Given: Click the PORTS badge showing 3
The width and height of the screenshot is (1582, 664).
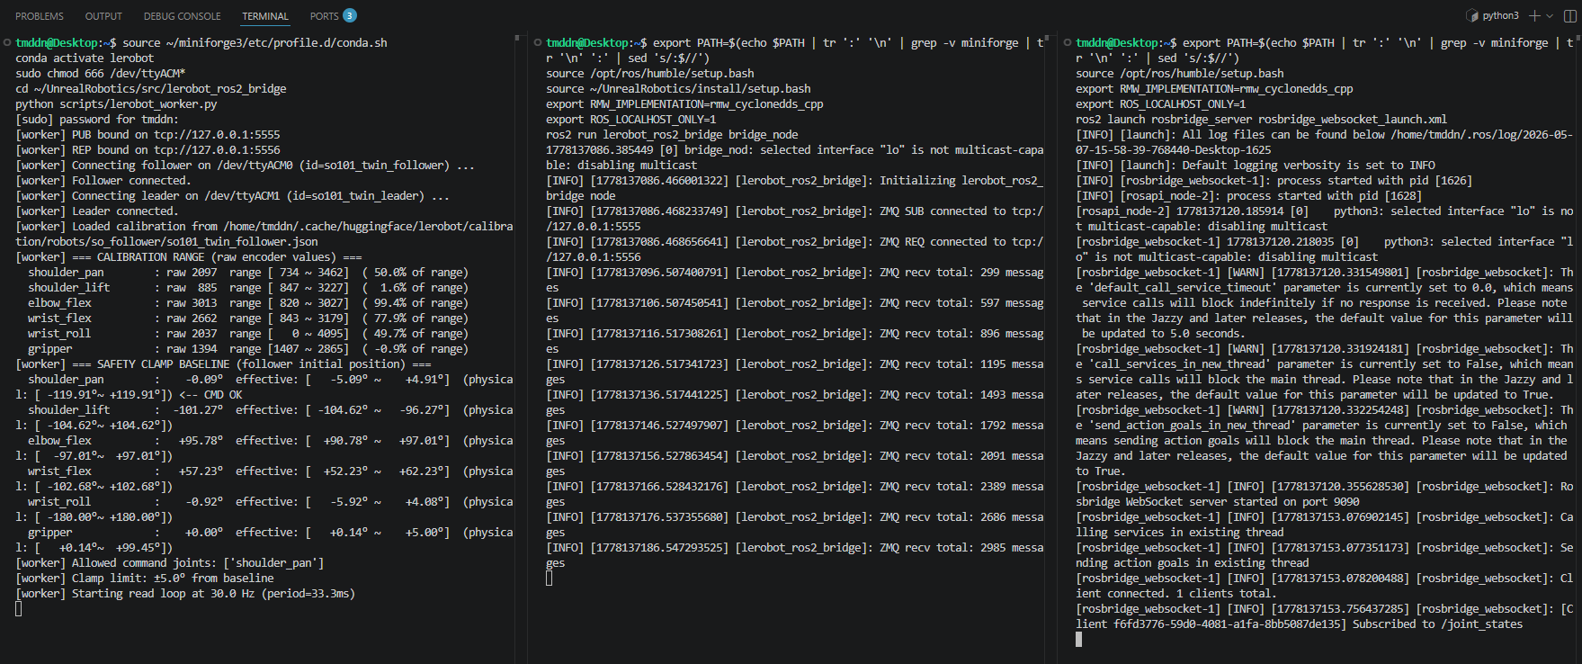Looking at the screenshot, I should tap(350, 15).
